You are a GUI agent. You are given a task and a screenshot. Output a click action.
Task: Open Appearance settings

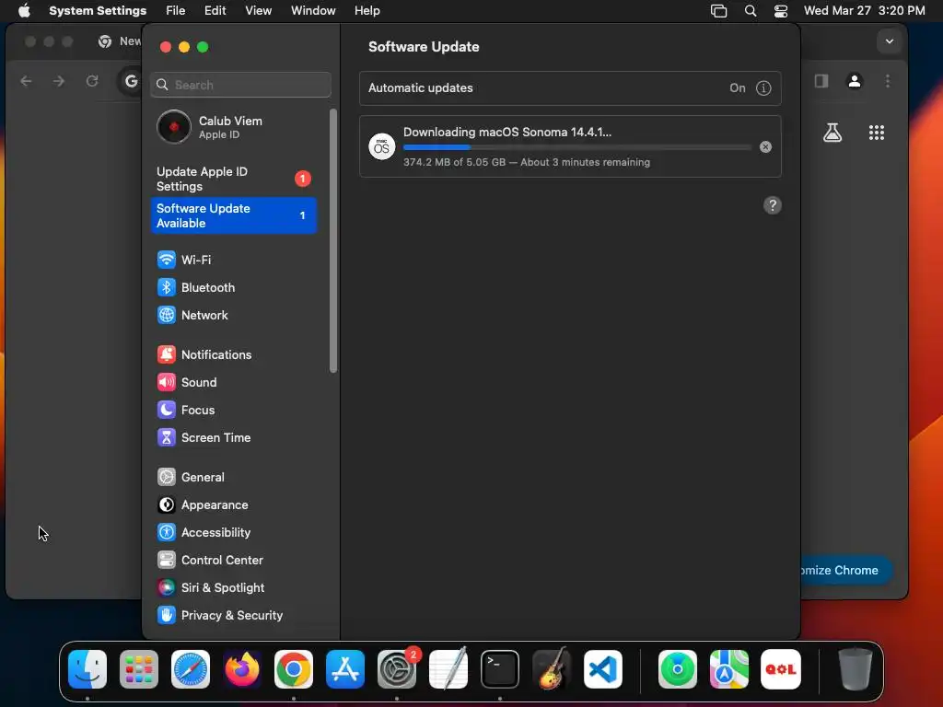[x=233, y=505]
